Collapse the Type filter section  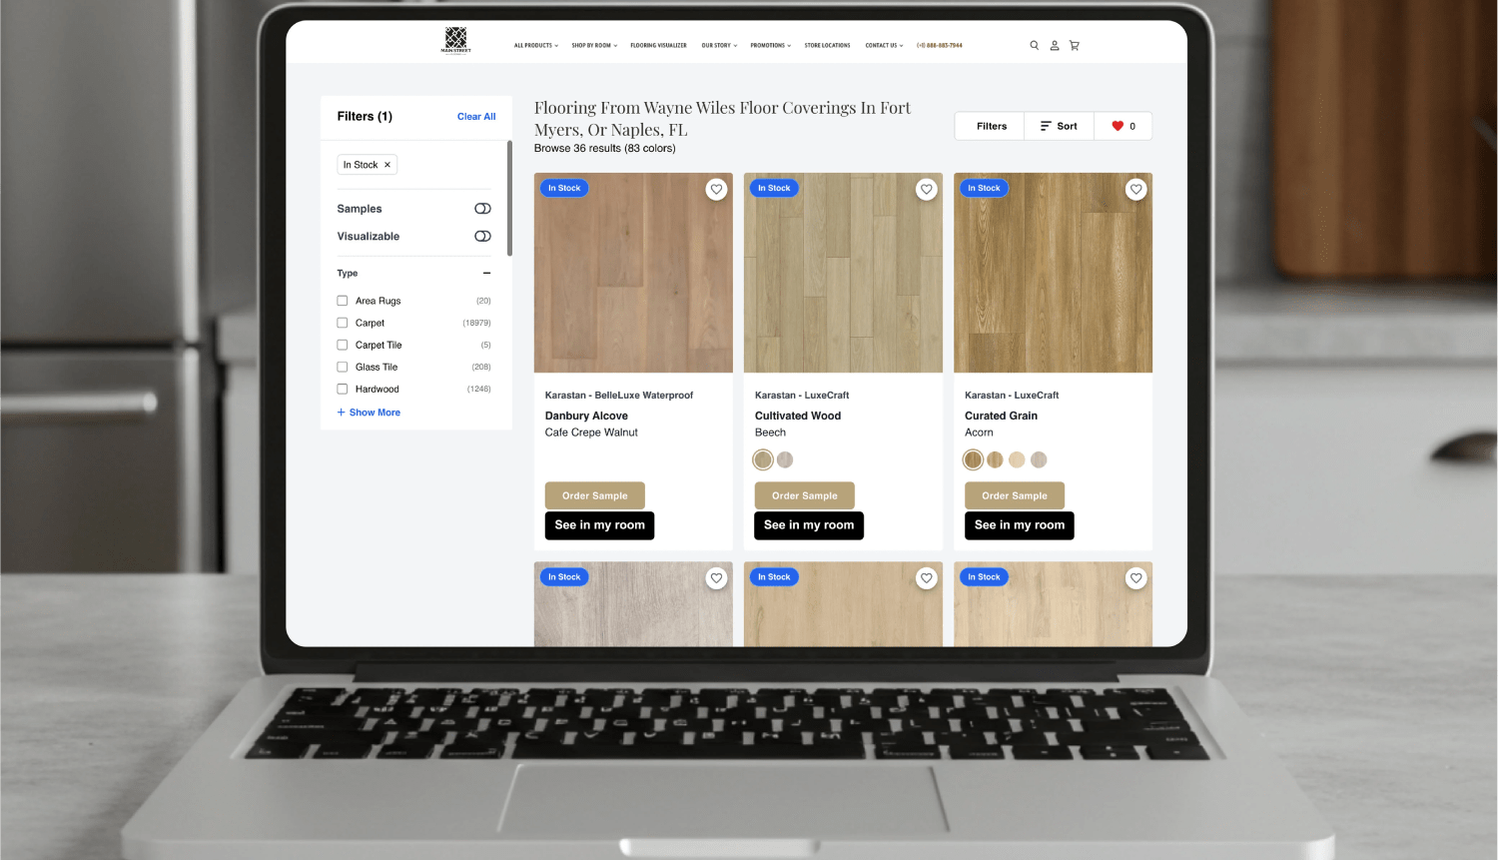(486, 272)
